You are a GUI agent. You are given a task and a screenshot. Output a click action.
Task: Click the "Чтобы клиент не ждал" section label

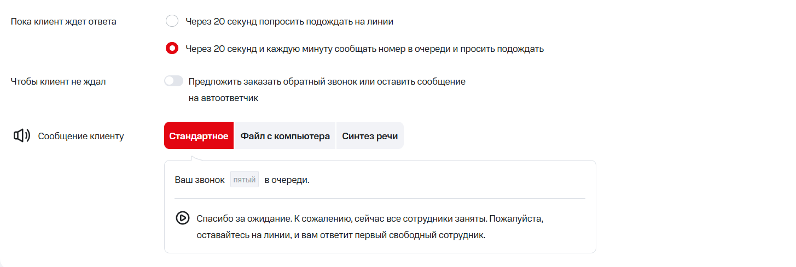pos(58,81)
